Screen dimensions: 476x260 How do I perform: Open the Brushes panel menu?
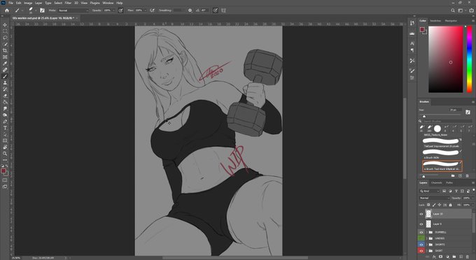[x=473, y=102]
